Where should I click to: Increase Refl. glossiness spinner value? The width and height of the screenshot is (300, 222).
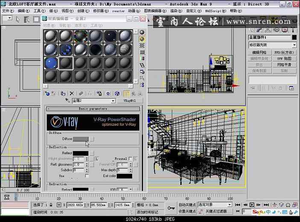click(x=87, y=164)
